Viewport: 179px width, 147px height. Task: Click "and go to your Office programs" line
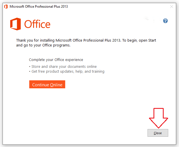click(x=43, y=45)
